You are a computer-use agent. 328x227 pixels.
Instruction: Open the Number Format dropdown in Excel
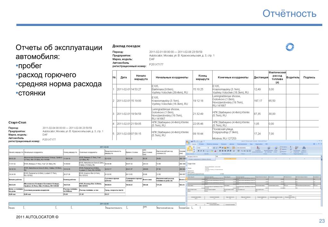(244, 148)
